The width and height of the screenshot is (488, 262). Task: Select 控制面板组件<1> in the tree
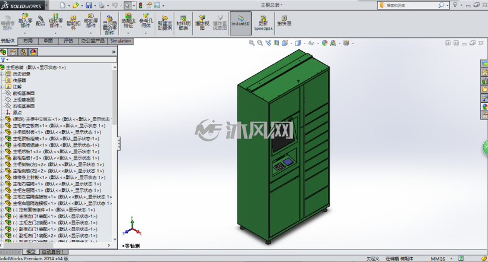click(54, 210)
